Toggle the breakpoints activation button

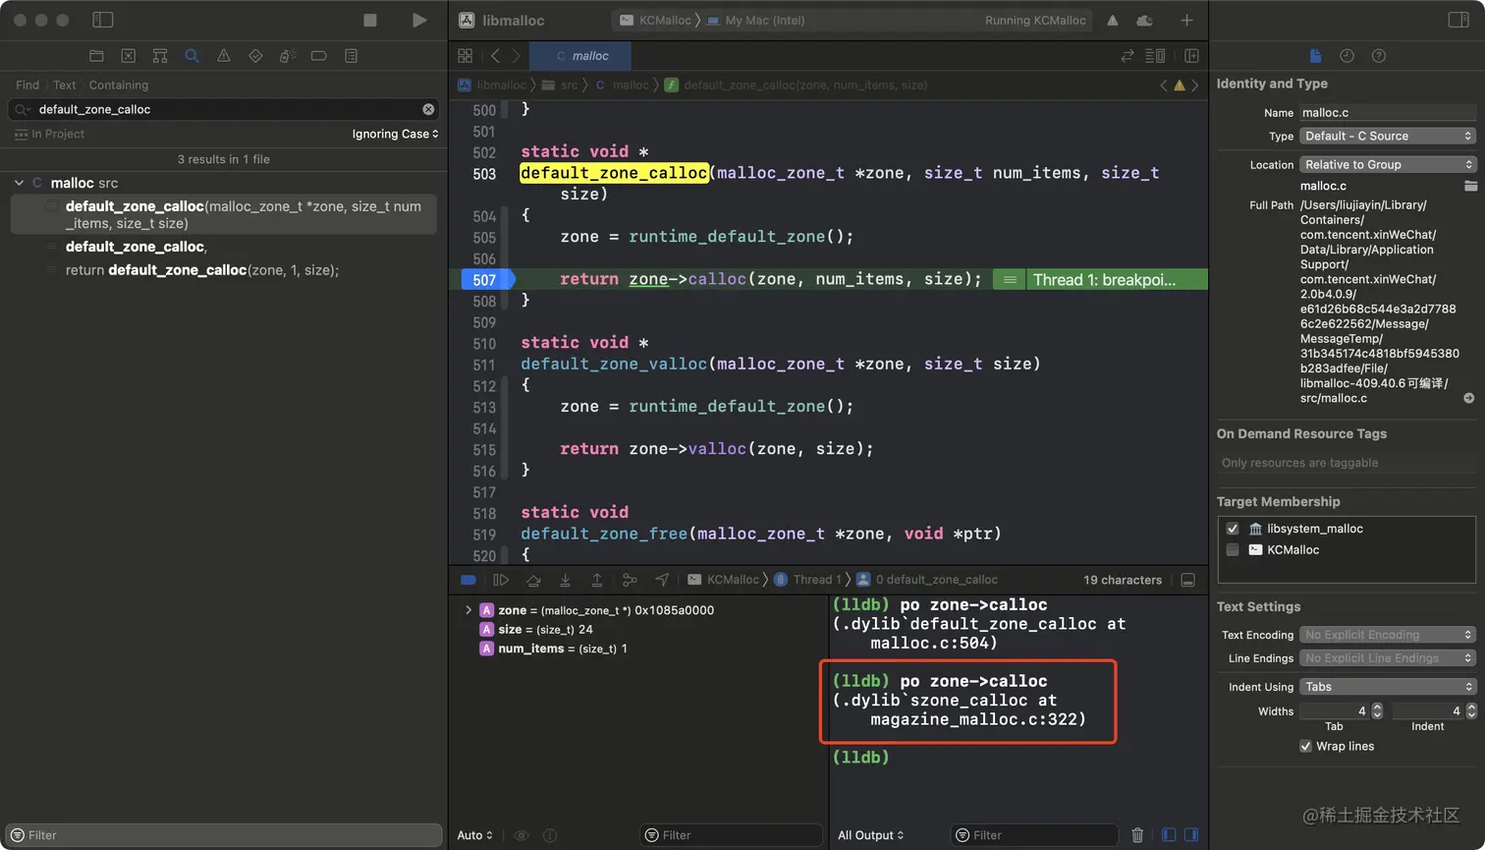(x=468, y=580)
